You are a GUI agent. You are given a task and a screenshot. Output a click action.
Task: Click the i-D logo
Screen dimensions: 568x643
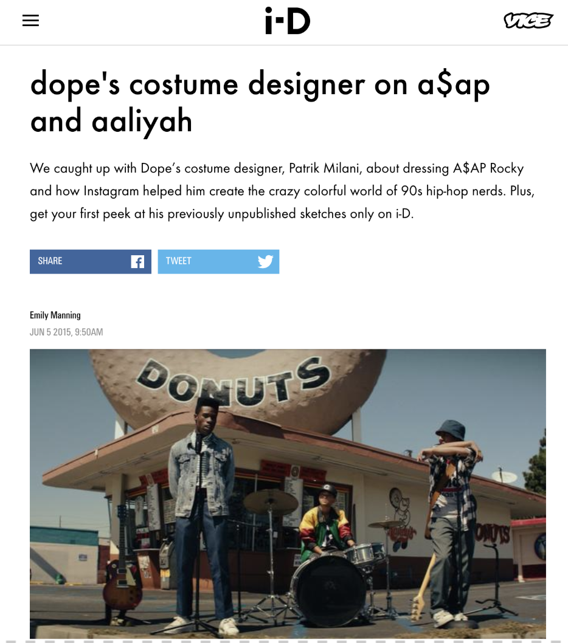pos(288,21)
